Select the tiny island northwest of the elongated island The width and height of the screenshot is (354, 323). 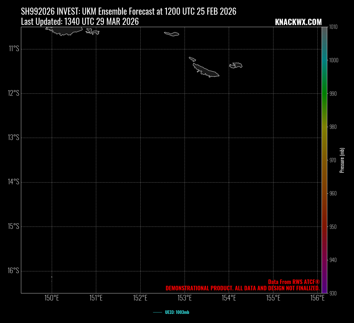pyautogui.click(x=192, y=59)
